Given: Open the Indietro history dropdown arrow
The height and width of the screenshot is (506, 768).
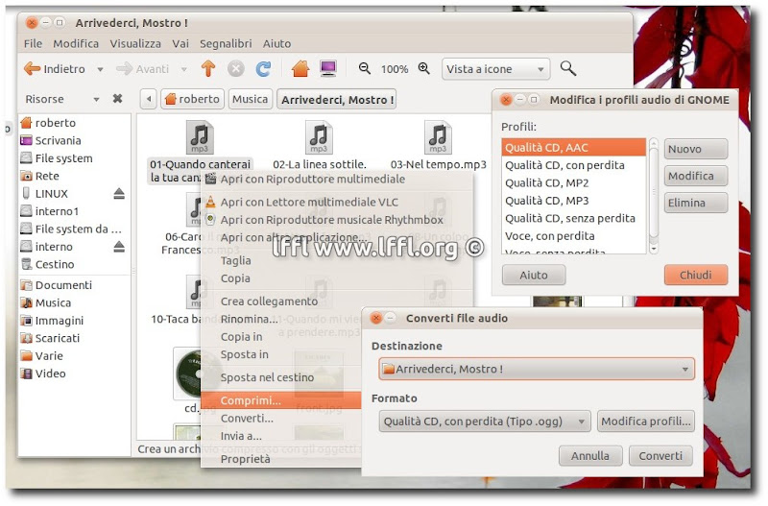Looking at the screenshot, I should pyautogui.click(x=100, y=69).
